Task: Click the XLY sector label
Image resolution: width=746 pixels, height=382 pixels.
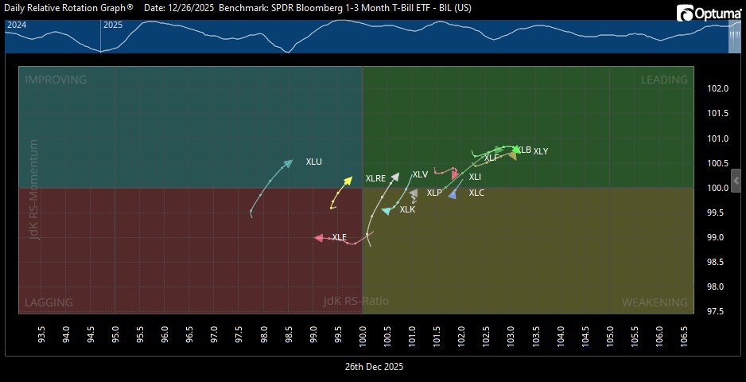Action: pos(541,151)
